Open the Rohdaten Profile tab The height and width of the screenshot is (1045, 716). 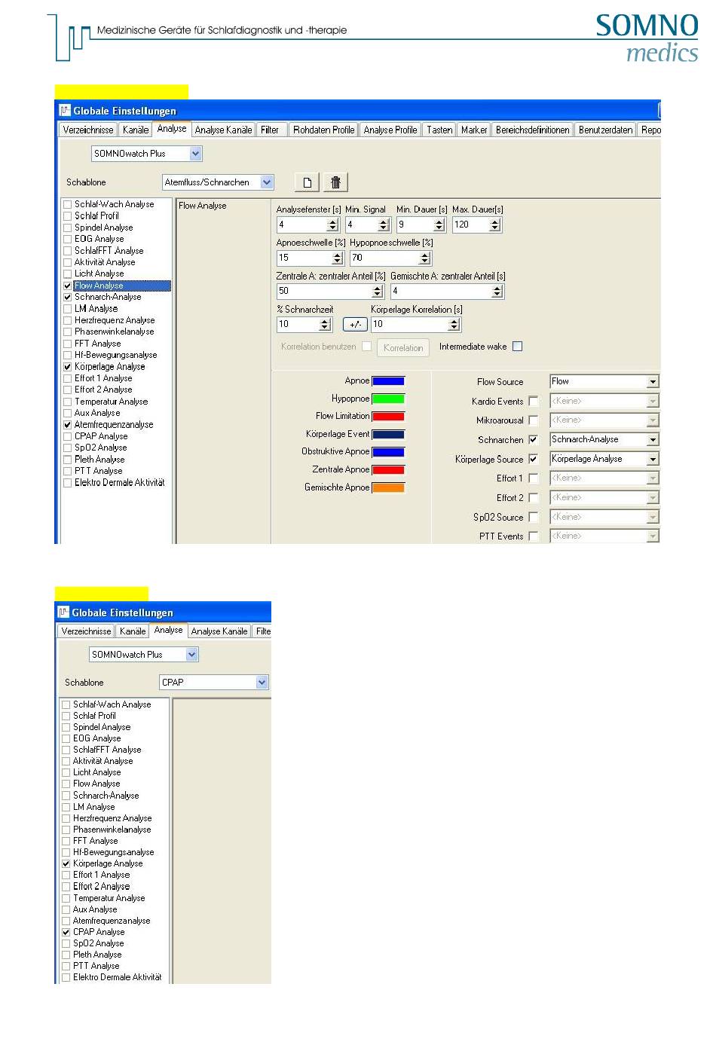click(324, 130)
